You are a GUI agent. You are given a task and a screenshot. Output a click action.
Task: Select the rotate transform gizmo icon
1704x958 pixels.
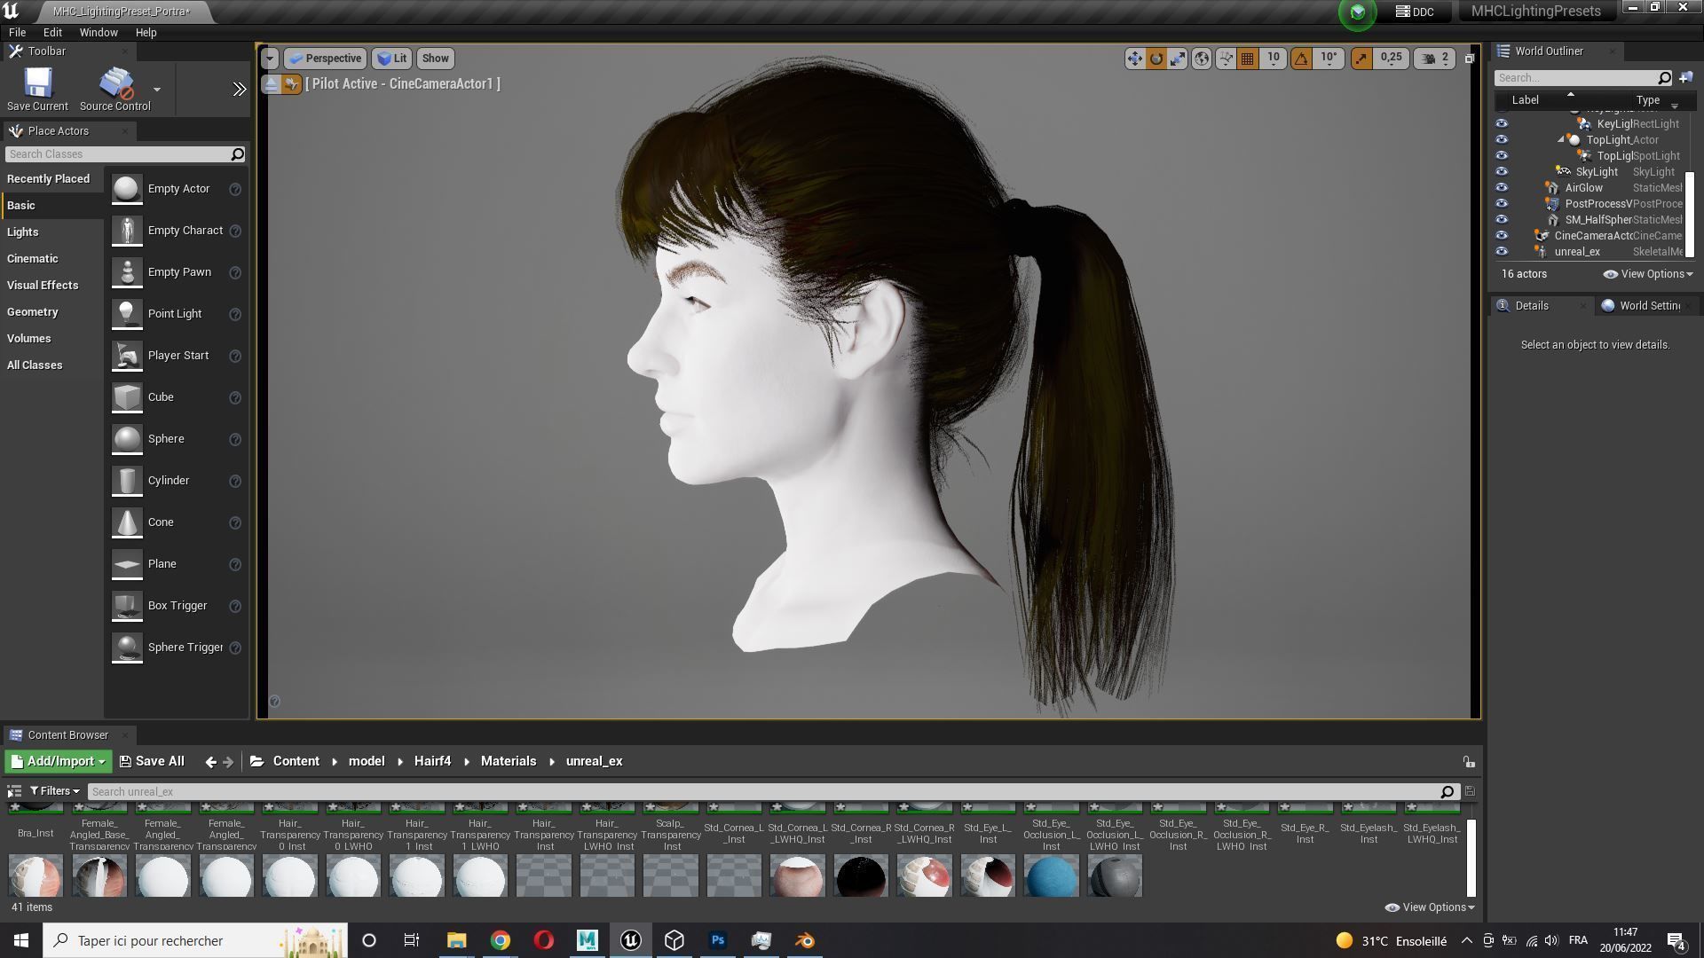coord(1156,59)
